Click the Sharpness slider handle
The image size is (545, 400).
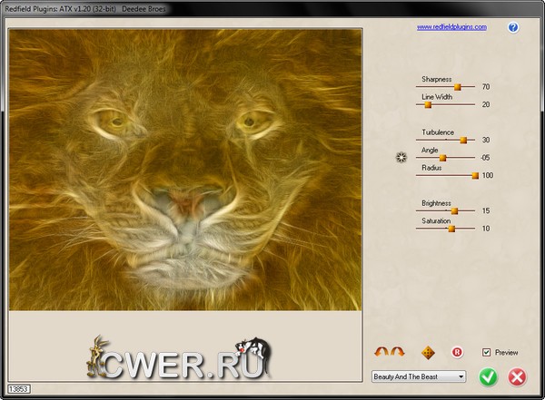458,87
